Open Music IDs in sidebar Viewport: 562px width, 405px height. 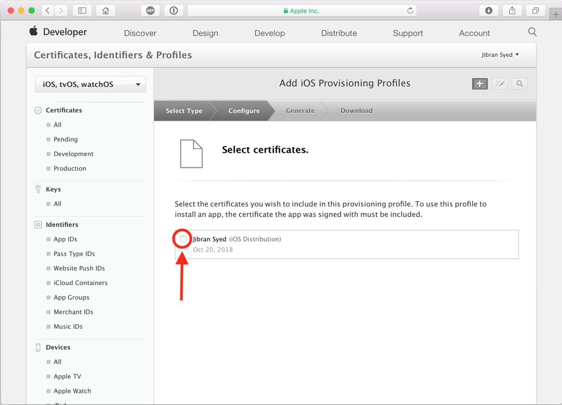tap(68, 326)
